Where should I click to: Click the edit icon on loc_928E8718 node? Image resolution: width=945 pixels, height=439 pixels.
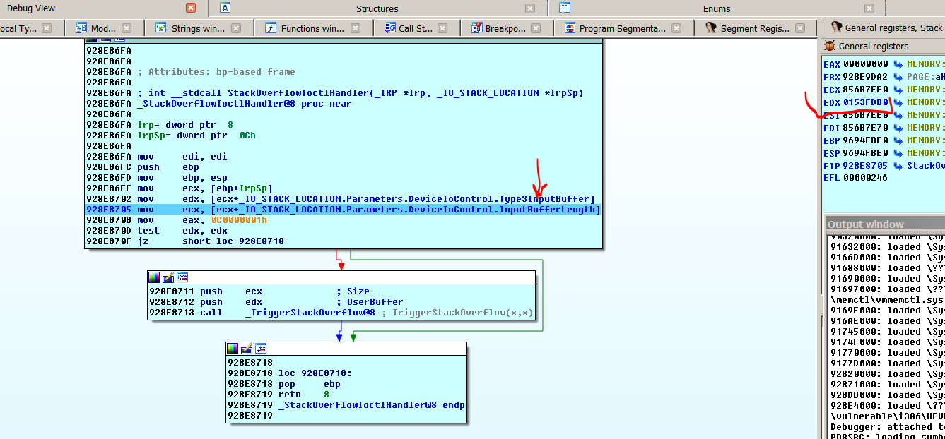[247, 349]
